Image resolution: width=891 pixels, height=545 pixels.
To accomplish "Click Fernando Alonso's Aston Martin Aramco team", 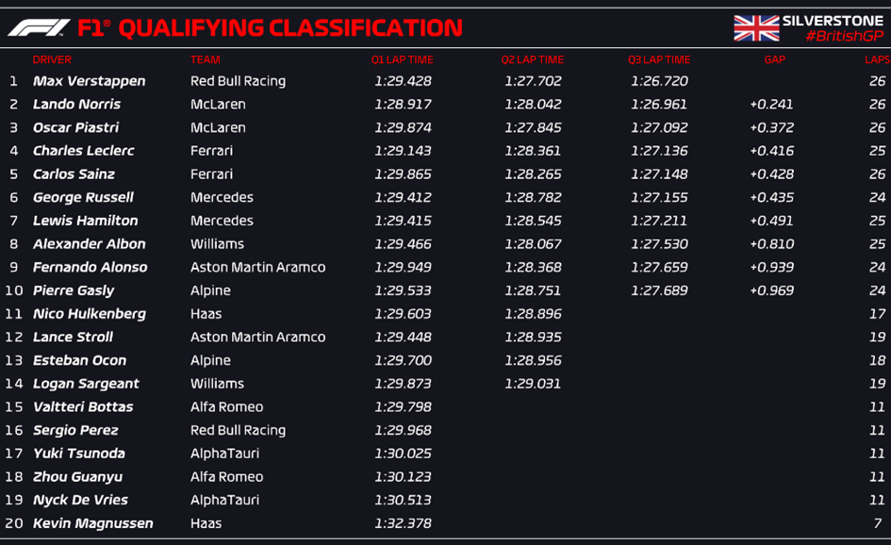I will click(257, 267).
